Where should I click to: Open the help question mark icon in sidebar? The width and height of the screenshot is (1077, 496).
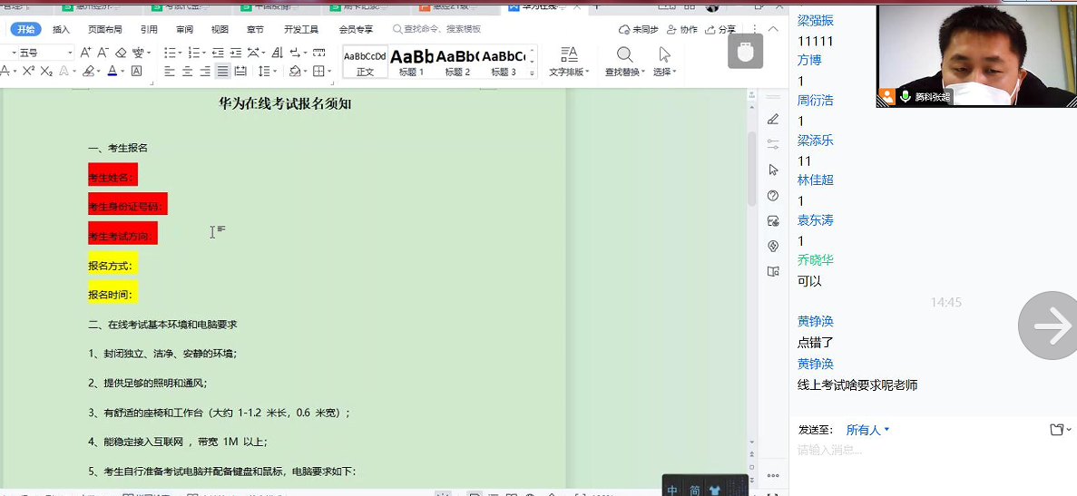(773, 196)
